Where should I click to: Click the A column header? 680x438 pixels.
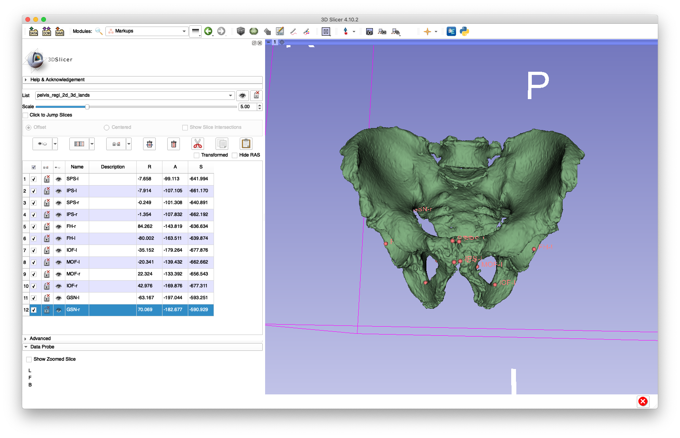click(175, 167)
